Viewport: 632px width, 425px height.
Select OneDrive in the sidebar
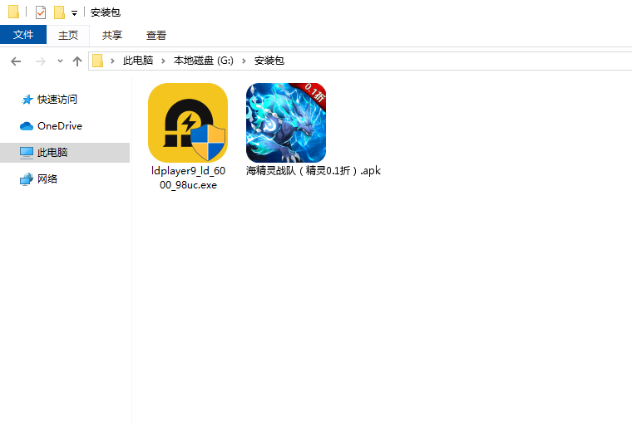59,126
